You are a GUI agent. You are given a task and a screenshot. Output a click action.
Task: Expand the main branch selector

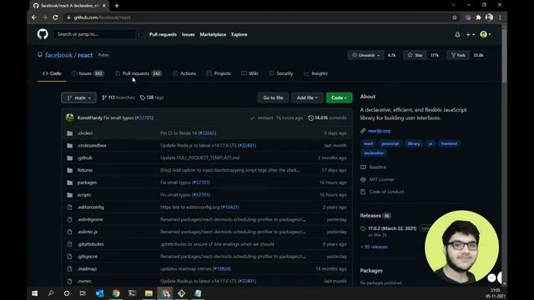point(78,97)
